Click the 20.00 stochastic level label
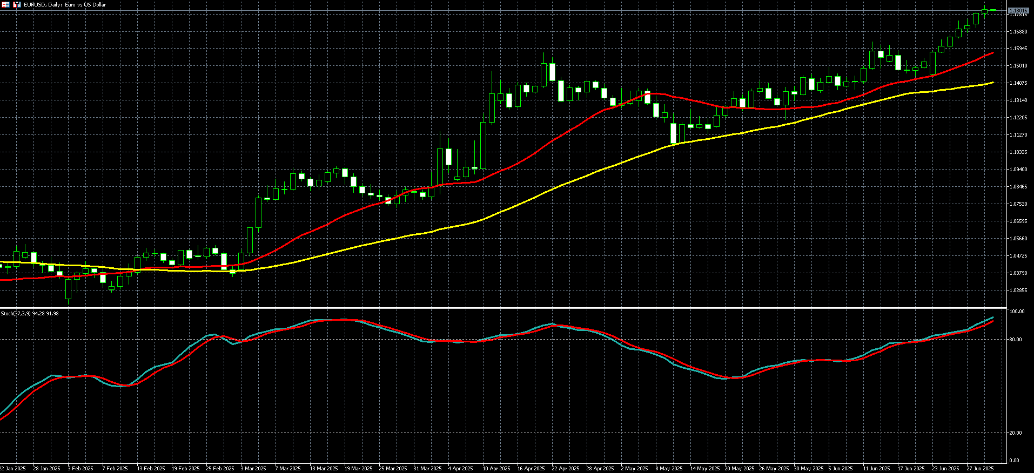This screenshot has width=1034, height=473. click(1016, 433)
